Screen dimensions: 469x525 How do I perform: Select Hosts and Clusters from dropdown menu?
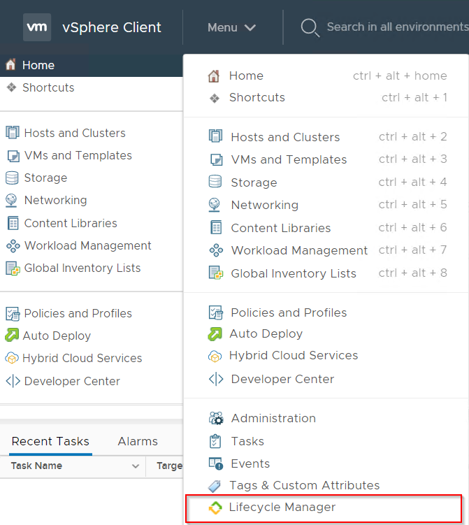pos(285,137)
